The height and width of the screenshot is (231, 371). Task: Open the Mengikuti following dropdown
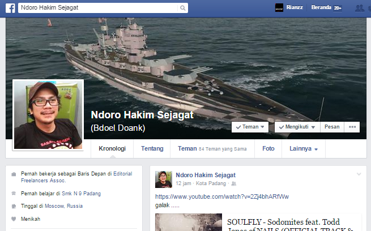[x=297, y=127]
